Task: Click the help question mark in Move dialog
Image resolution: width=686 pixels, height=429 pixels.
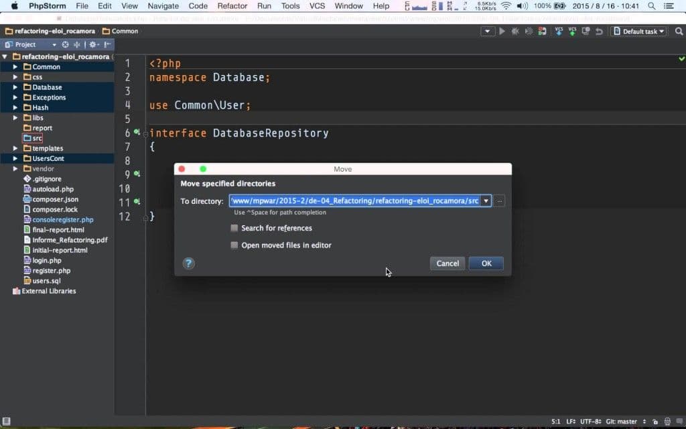Action: coord(188,263)
